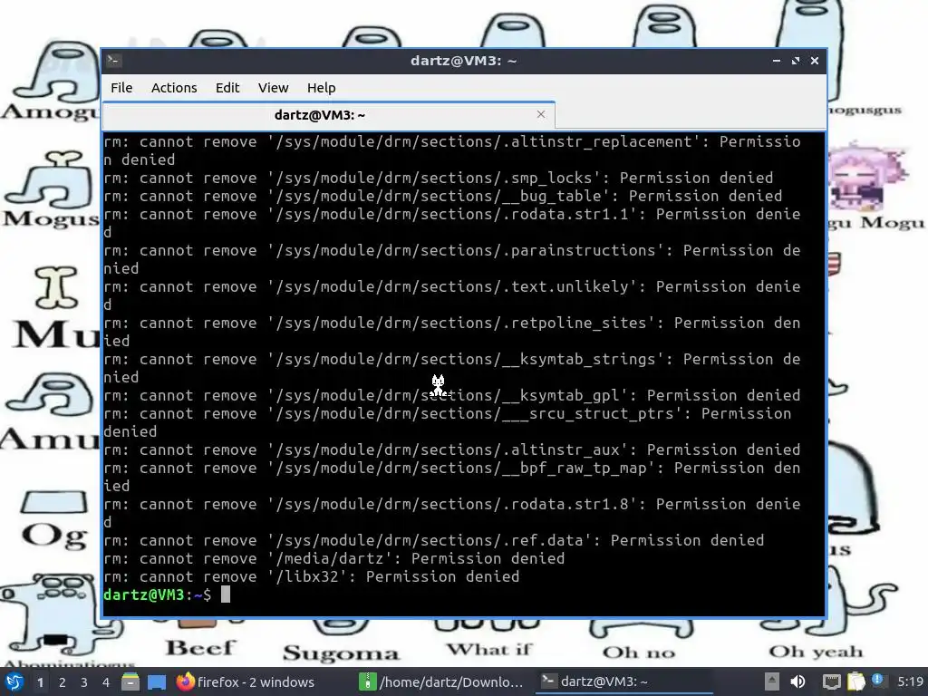Click the '.parainstructions' error line
This screenshot has width=928, height=696.
coord(452,259)
